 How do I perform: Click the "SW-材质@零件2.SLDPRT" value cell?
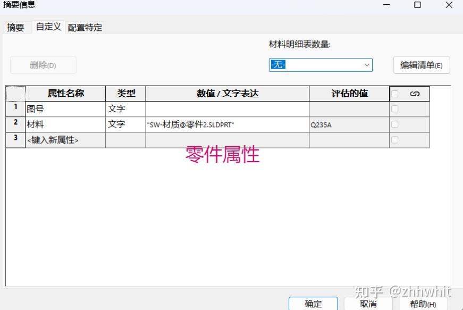228,124
